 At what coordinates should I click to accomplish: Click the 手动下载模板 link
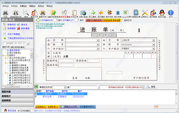click(14, 34)
